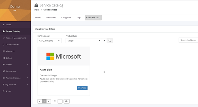
Task: Click the Service Catalog header bag icon
Action: pyautogui.click(x=36, y=5)
